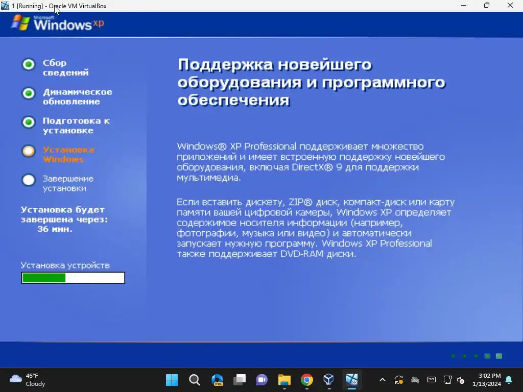Open the purple video chat app
523x392 pixels.
pyautogui.click(x=262, y=380)
